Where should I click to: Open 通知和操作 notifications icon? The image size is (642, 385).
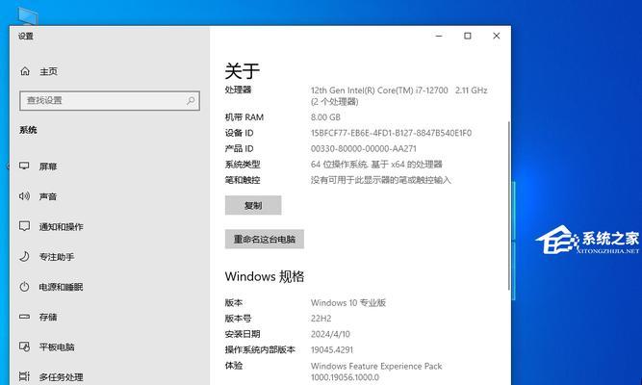[24, 226]
